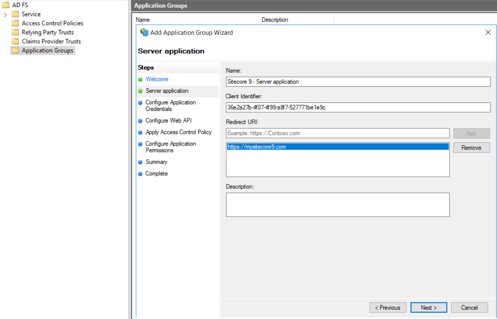Expand the Service tree node

[x=6, y=15]
